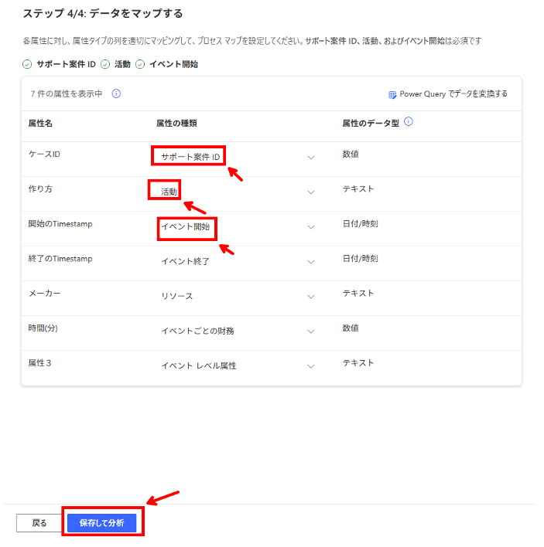Image resolution: width=544 pixels, height=547 pixels.
Task: Click the 戻る button
Action: point(39,523)
